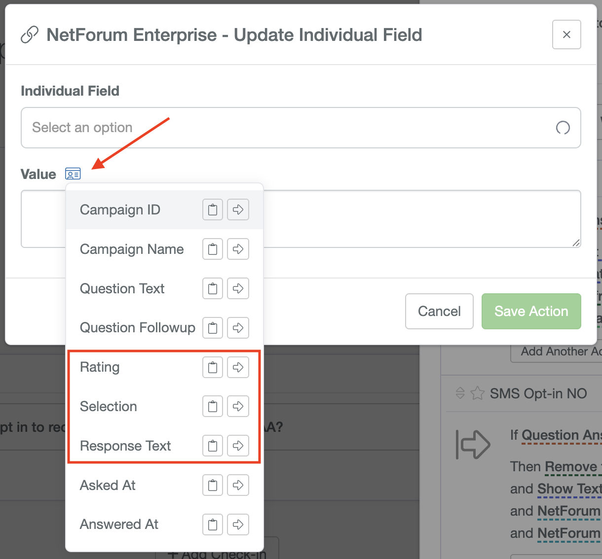Viewport: 602px width, 559px height.
Task: Click the link icon in the dialog title
Action: point(30,35)
